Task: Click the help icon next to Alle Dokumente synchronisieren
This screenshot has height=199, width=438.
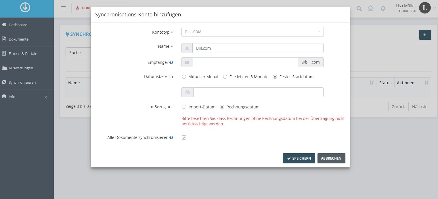Action: coord(171,137)
